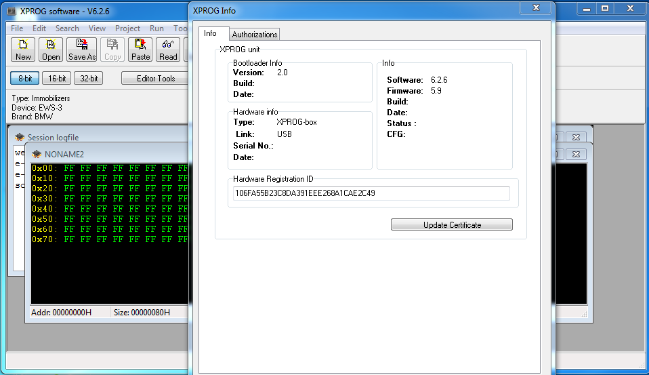This screenshot has height=375, width=649.
Task: Click the NONAME2 window icon
Action: coord(37,154)
